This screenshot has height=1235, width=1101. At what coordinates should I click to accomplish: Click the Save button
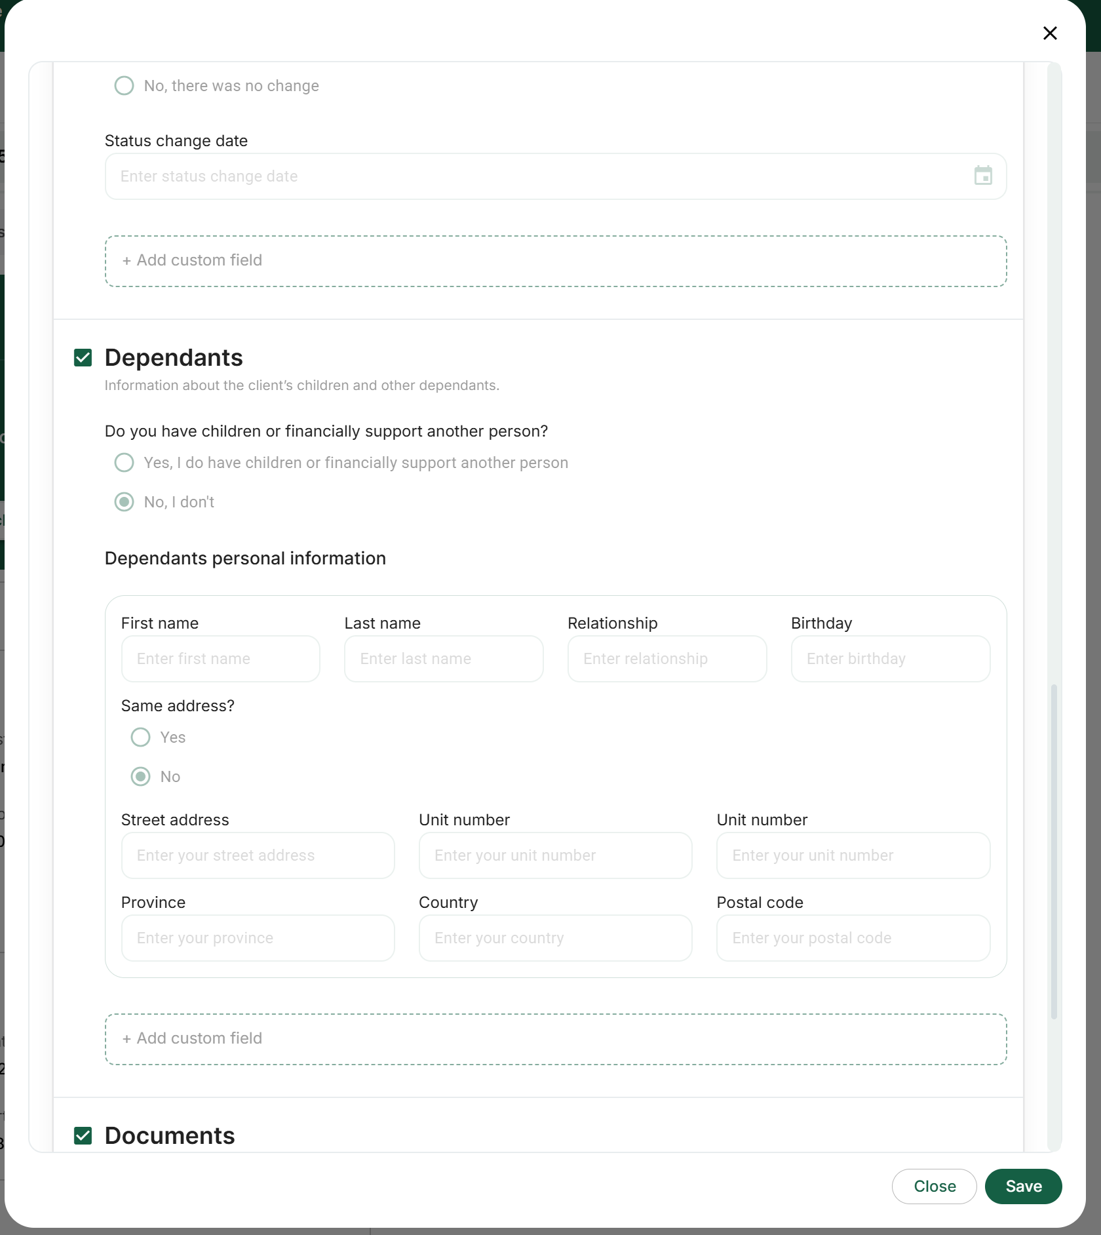coord(1022,1186)
